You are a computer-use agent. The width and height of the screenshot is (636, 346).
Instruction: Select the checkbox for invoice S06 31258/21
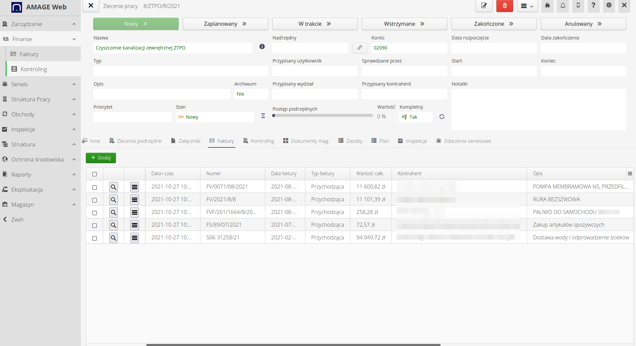95,238
